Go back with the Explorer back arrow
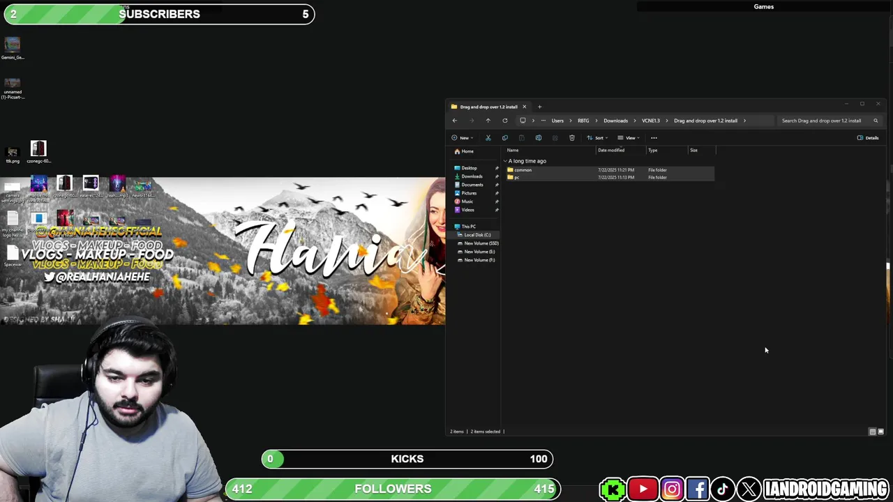Image resolution: width=893 pixels, height=502 pixels. (x=455, y=121)
